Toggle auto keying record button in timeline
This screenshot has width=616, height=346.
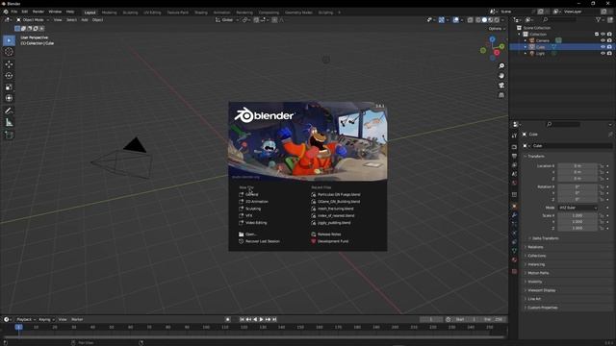coord(227,319)
